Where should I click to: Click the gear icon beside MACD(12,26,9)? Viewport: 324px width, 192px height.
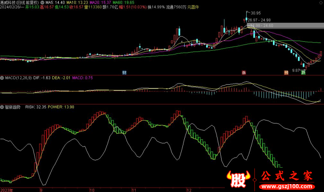point(2,77)
